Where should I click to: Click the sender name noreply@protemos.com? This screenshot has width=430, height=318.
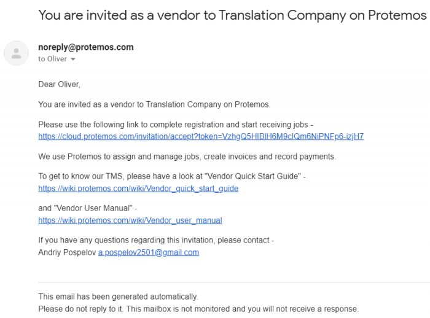(85, 47)
